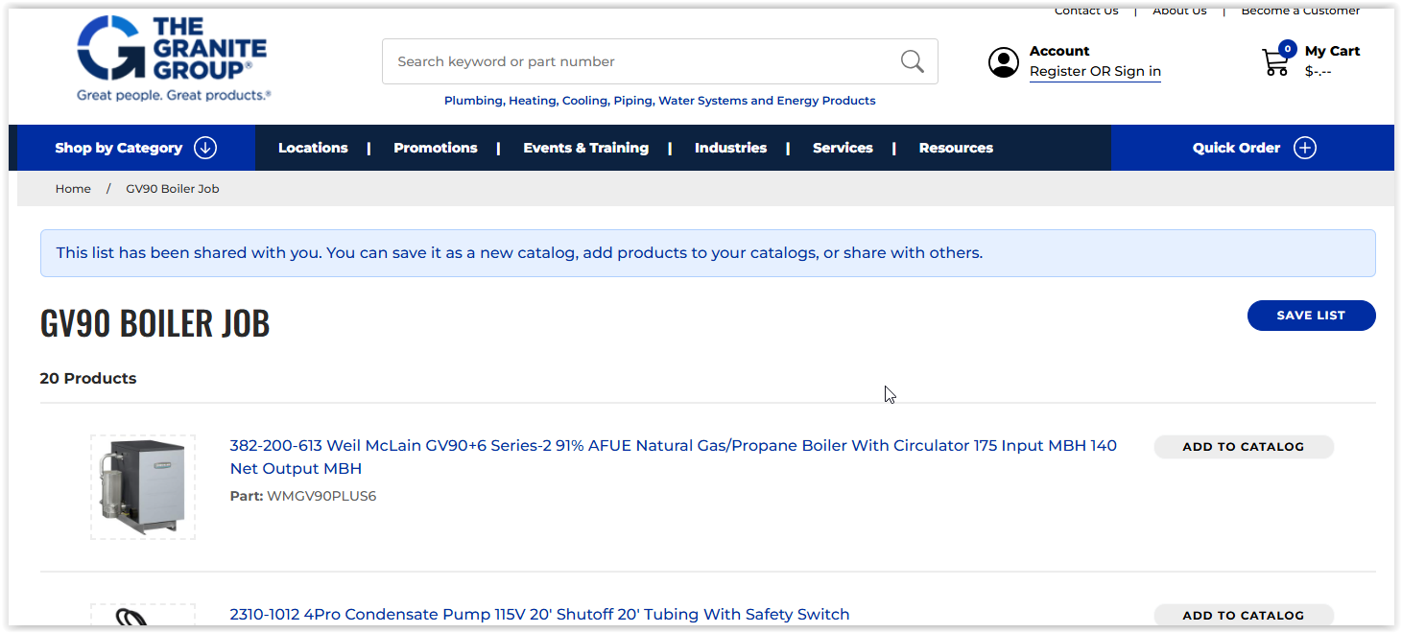Screen dimensions: 1402x633
Task: Click the 20 Products count text
Action: pos(88,378)
